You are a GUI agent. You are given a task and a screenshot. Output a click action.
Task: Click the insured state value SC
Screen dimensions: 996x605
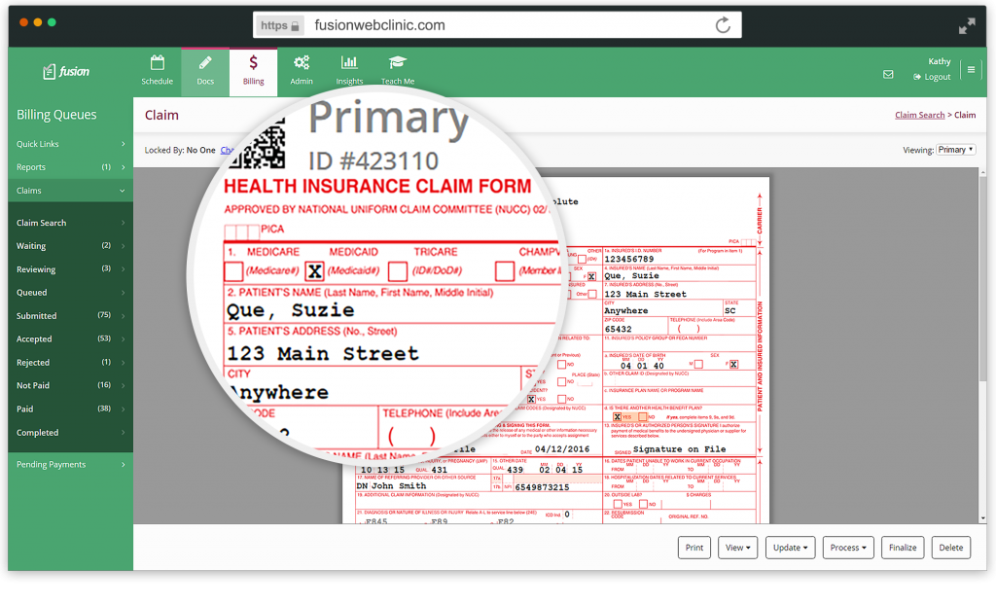(x=729, y=310)
